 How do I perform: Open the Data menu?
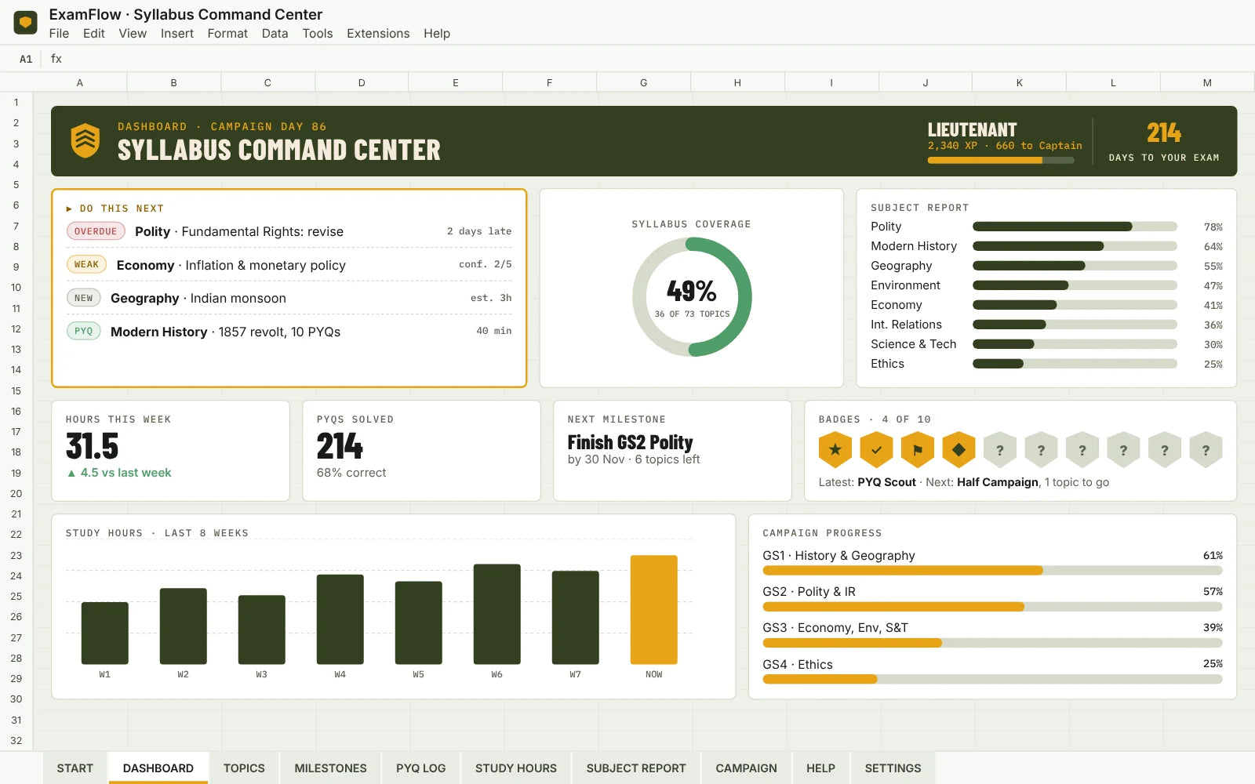pos(275,34)
